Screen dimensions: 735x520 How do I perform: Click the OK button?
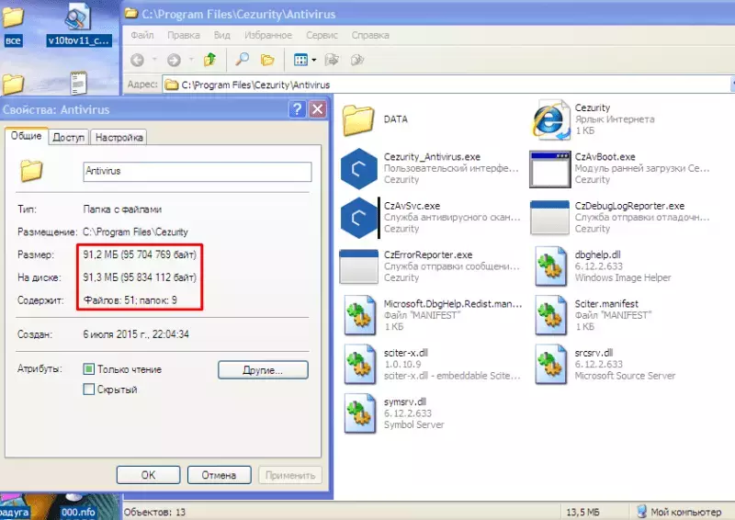coord(148,475)
